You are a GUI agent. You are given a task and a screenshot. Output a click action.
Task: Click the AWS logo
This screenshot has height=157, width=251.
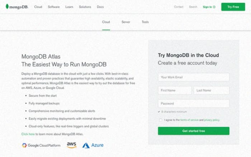pos(71,145)
